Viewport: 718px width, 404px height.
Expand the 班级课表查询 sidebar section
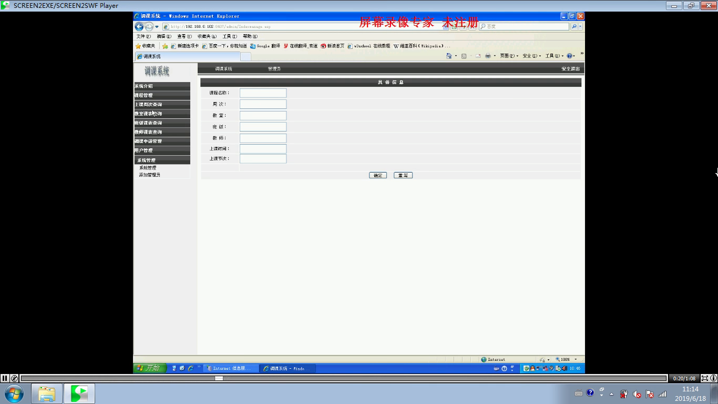[162, 123]
